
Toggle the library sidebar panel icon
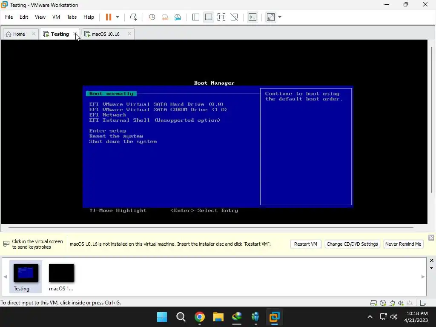pyautogui.click(x=196, y=17)
